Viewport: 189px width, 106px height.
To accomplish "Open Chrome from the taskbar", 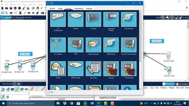I will point(71,103).
